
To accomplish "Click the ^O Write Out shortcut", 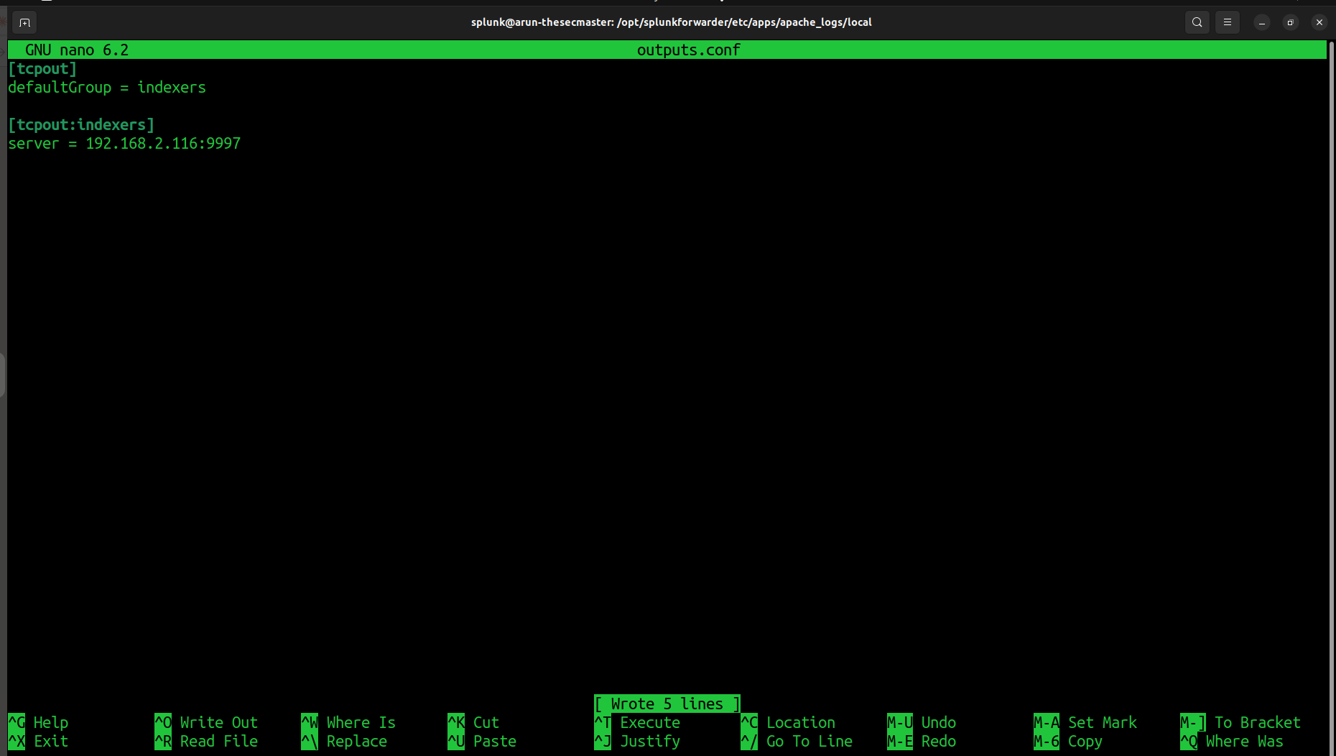I will (206, 723).
